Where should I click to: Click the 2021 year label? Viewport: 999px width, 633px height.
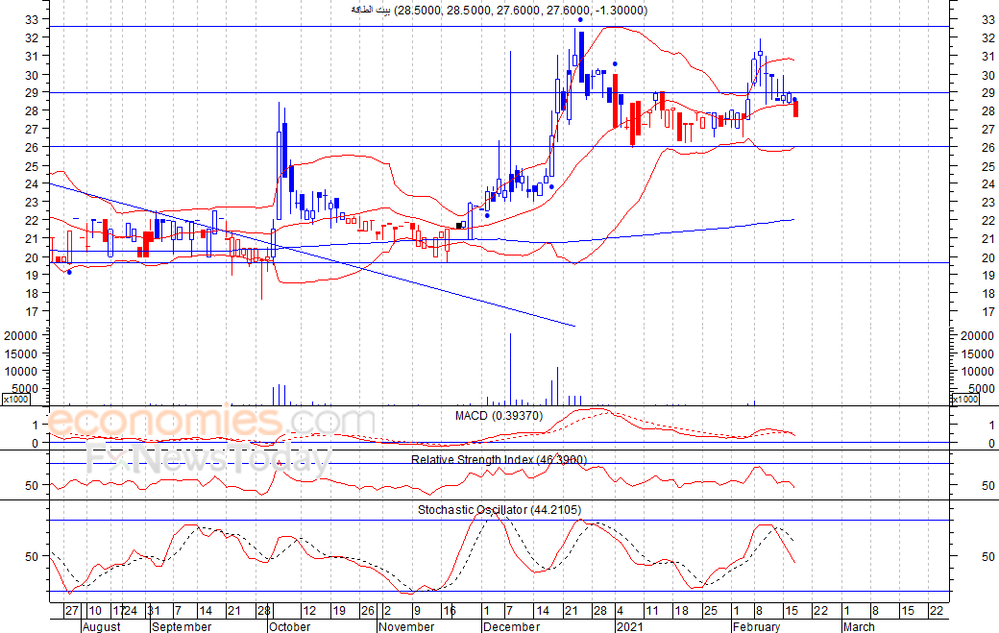(629, 626)
